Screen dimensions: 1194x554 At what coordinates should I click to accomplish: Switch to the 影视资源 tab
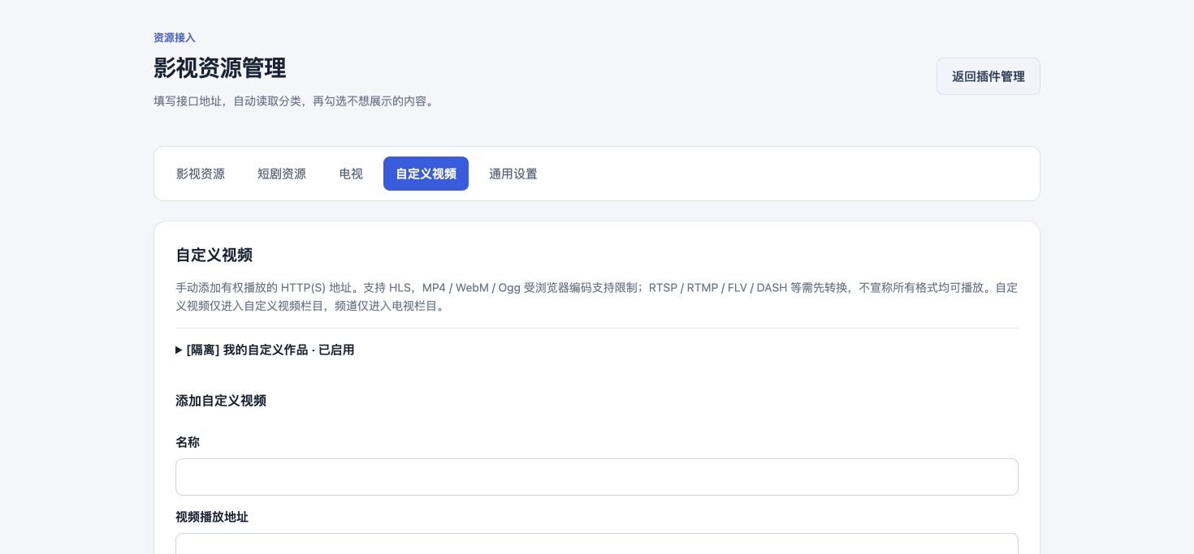[x=201, y=174]
